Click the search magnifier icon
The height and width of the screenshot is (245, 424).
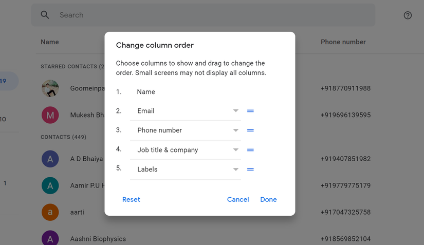[45, 15]
